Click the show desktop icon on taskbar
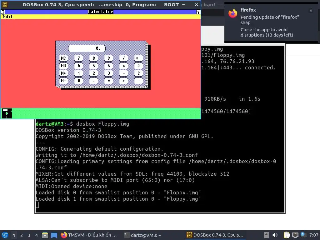Viewport: 320px width, 240px height. coord(54,235)
